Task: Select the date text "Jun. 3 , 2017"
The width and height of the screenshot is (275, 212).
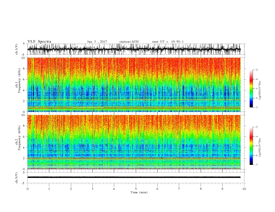Action: (97, 42)
